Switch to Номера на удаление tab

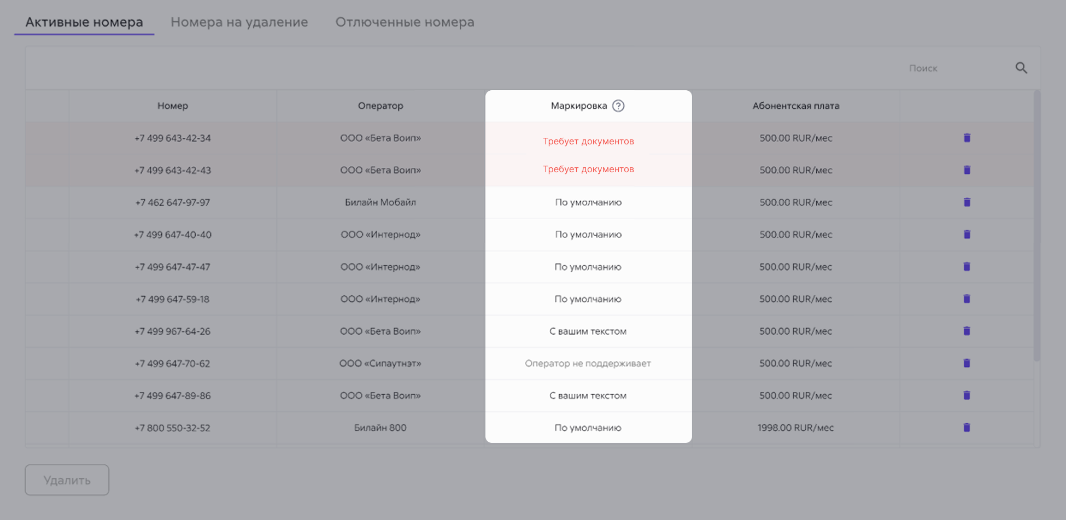coord(239,22)
